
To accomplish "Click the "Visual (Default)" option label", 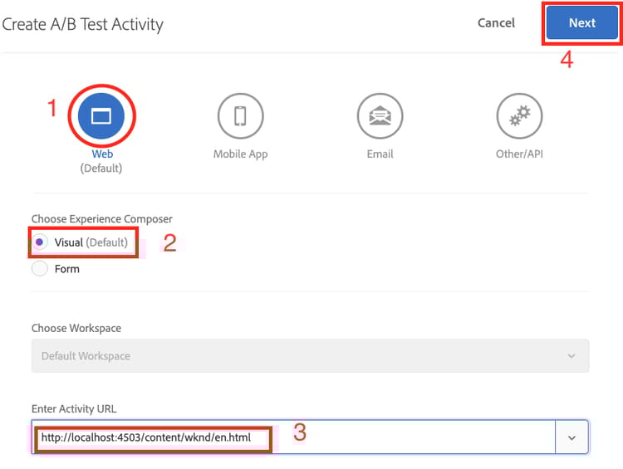I will [91, 242].
